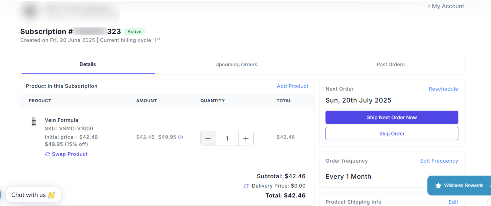This screenshot has height=206, width=491.
Task: Switch to the Upcoming Orders tab
Action: (x=236, y=65)
